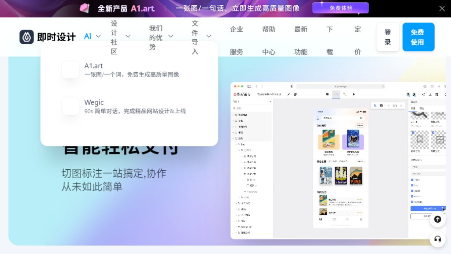Click the blue export button in preview panel
Screen dimensions: 451x254
(428, 209)
